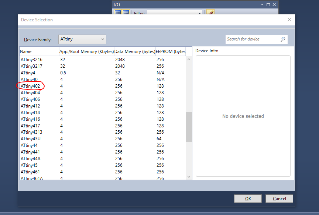Click the search magnifier icon
This screenshot has width=319, height=215.
[283, 39]
